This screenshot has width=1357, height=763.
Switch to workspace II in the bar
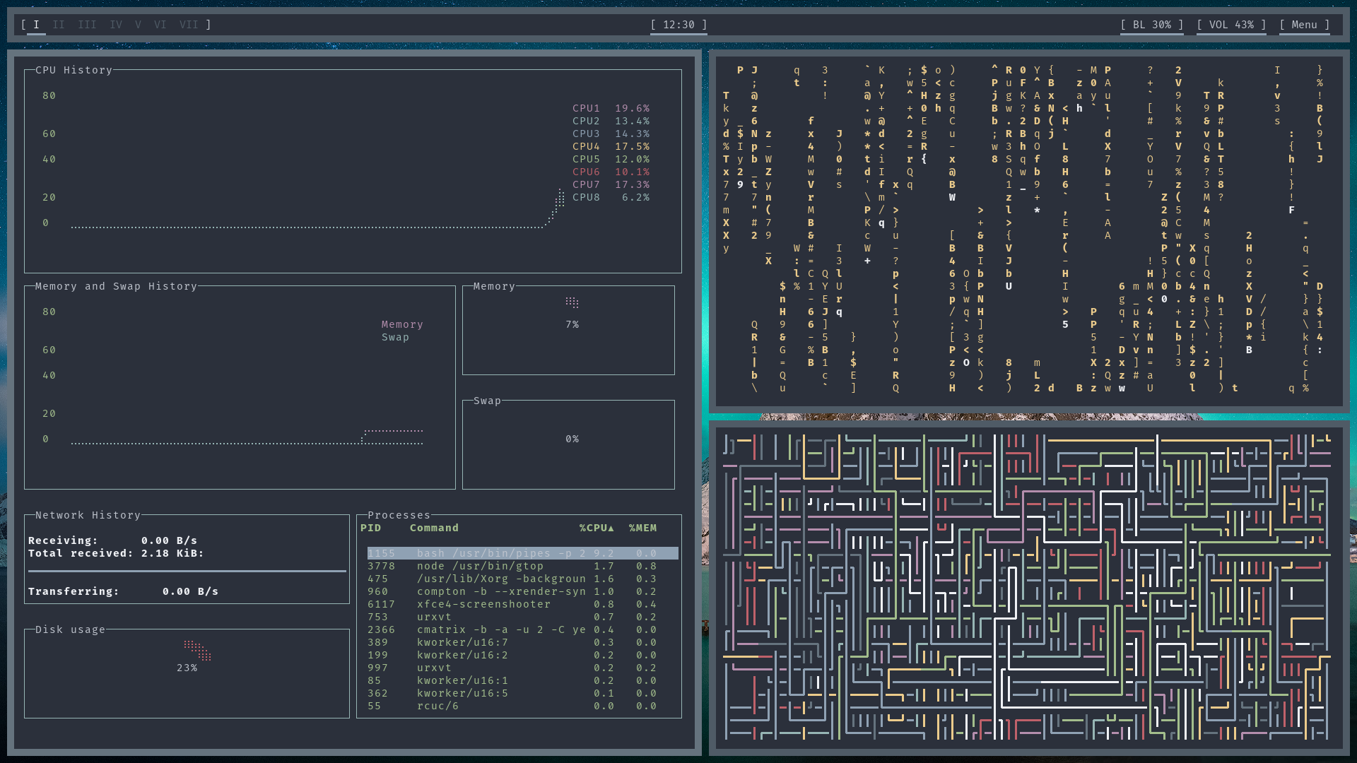[x=59, y=25]
